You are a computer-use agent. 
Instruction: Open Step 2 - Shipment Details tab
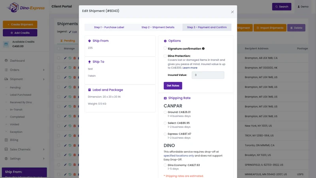point(158,27)
